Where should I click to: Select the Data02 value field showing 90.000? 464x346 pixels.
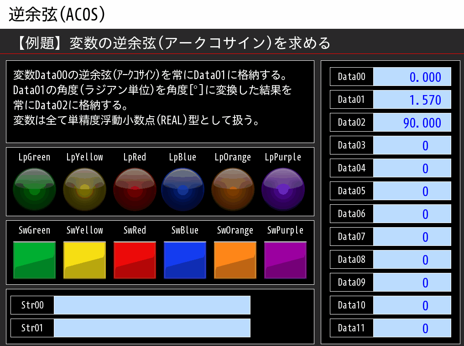point(412,122)
